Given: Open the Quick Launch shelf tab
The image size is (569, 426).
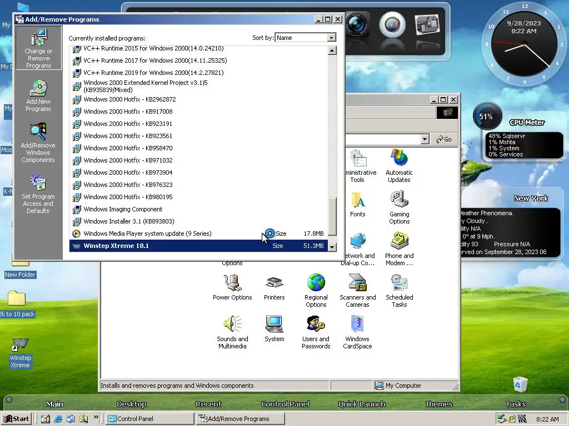Looking at the screenshot, I should tap(362, 404).
